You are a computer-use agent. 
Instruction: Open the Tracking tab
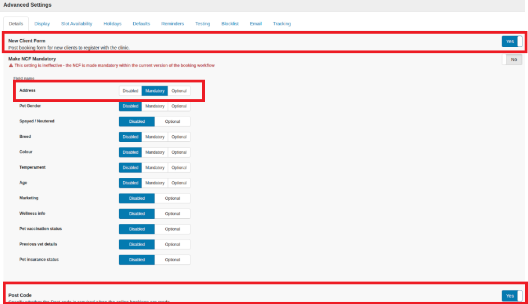[x=282, y=24]
